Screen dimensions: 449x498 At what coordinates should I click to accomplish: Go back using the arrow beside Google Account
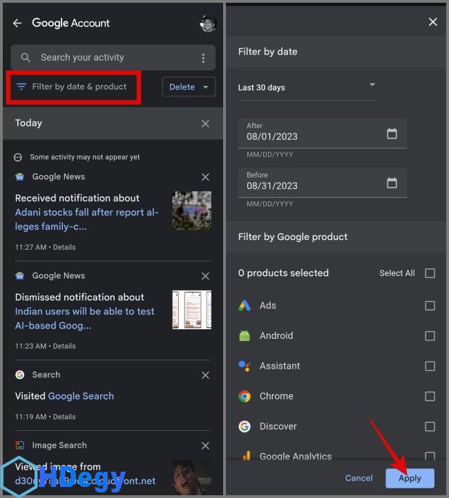[x=17, y=23]
